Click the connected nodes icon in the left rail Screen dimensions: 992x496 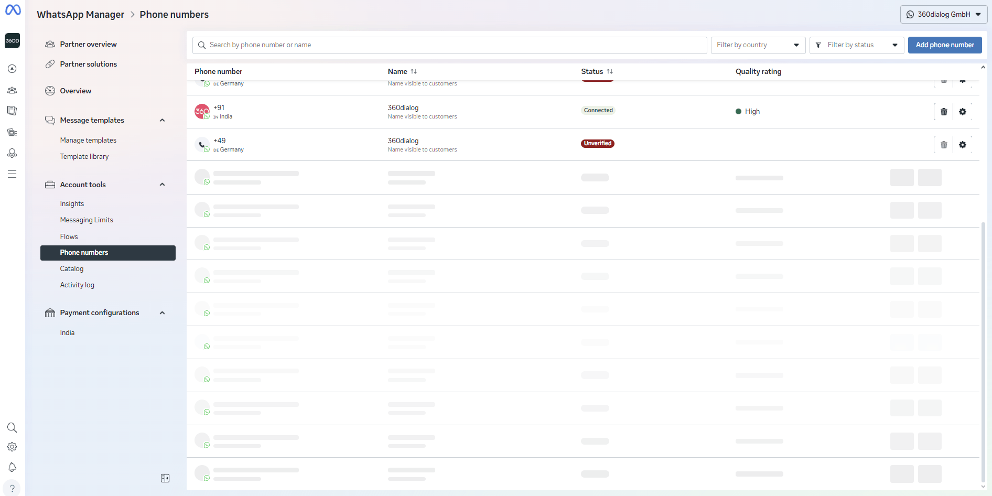click(12, 153)
